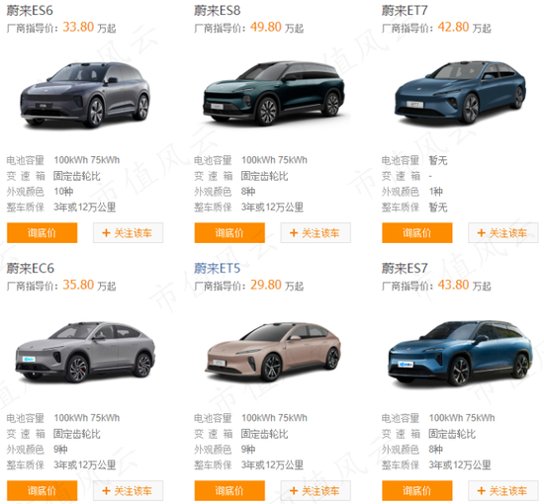This screenshot has height=504, width=544.
Task: Open the 蔚来ES8 car photo
Action: click(273, 93)
